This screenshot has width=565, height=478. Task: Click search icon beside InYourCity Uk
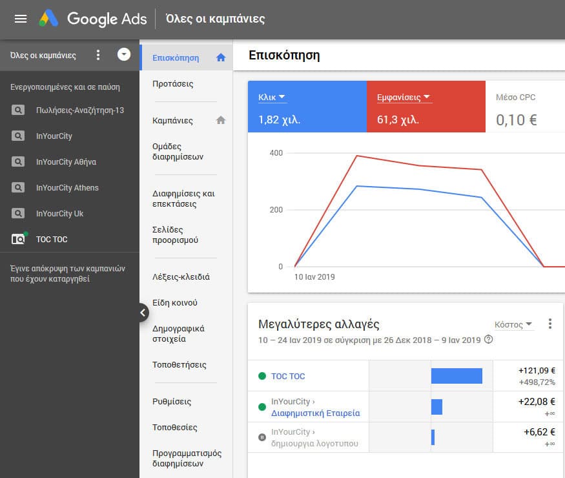18,213
